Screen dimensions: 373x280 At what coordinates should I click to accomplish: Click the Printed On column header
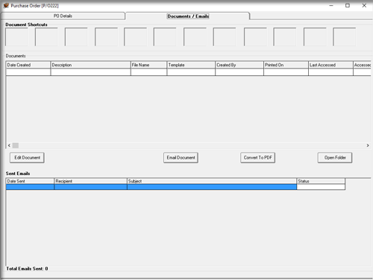click(x=286, y=65)
